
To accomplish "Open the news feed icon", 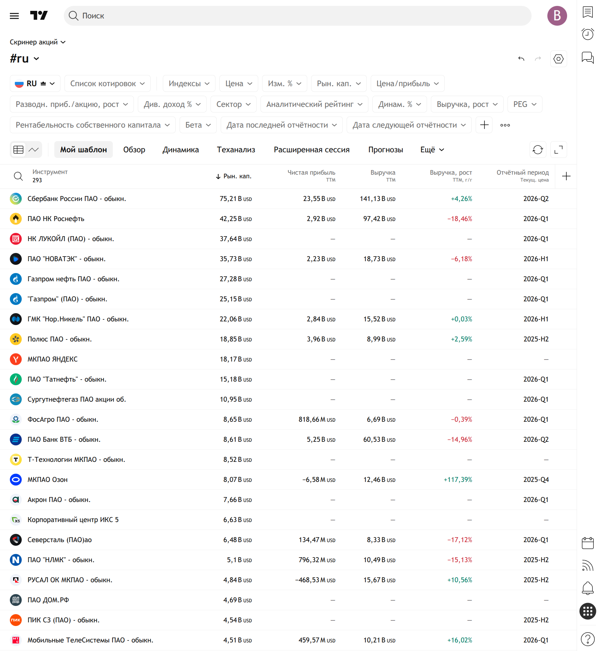I will click(x=587, y=565).
